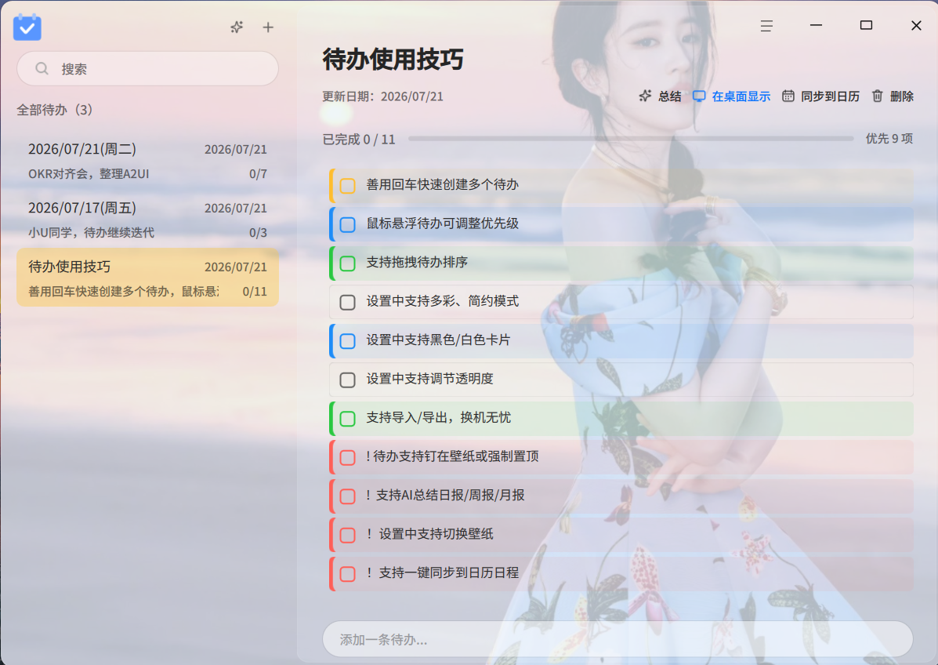Click the 删除 button label
The height and width of the screenshot is (665, 938).
[901, 96]
